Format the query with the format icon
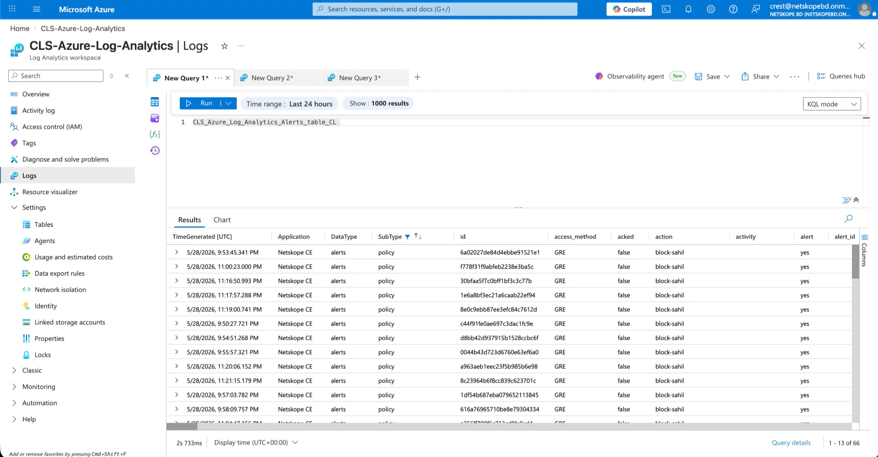 [846, 200]
